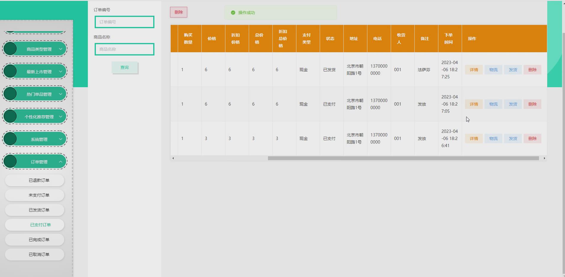
Task: Click the 折扣总价格 column header
Action: click(284, 38)
